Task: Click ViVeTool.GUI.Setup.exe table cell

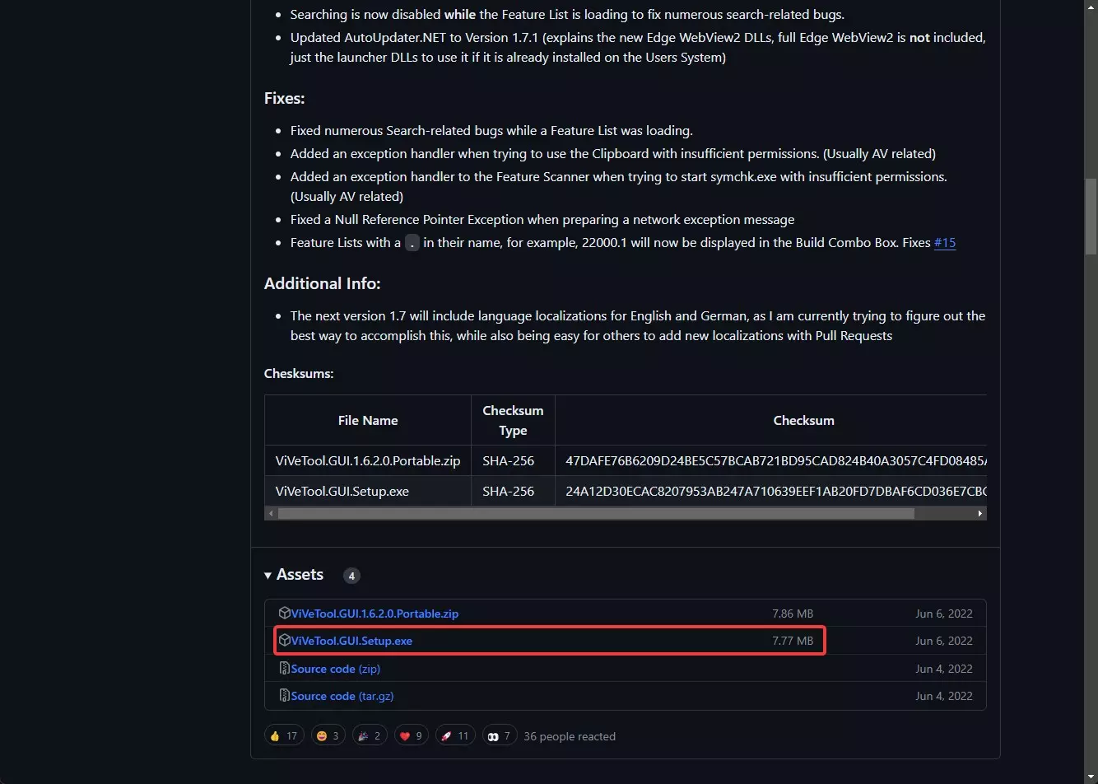Action: (x=368, y=491)
